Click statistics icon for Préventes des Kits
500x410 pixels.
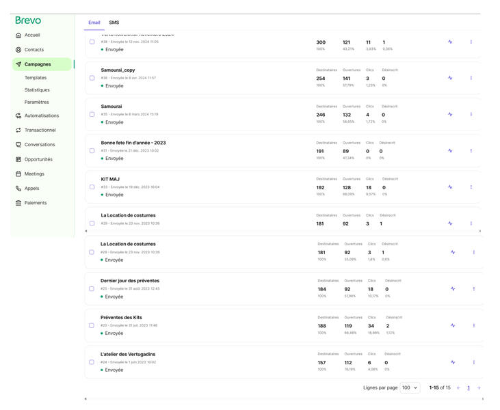click(x=453, y=326)
